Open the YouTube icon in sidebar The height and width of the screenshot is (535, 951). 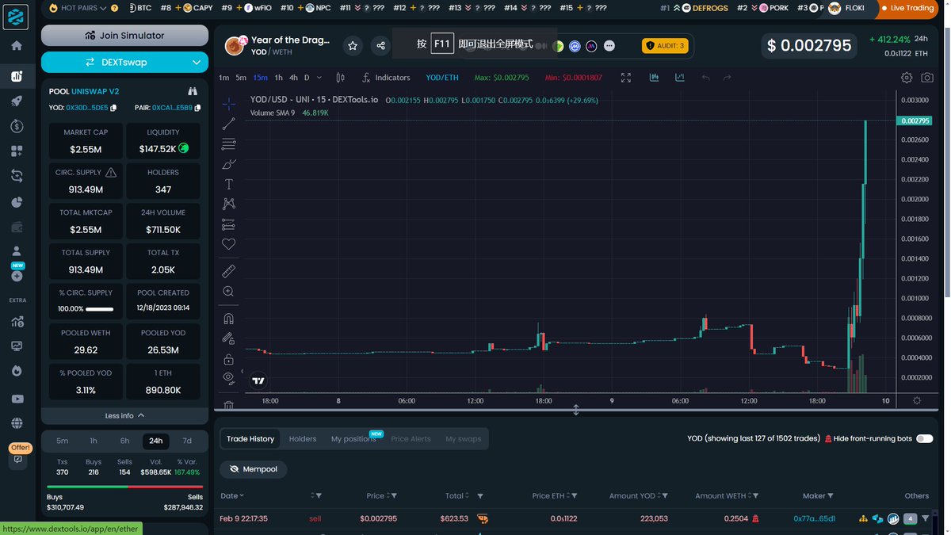coord(17,399)
